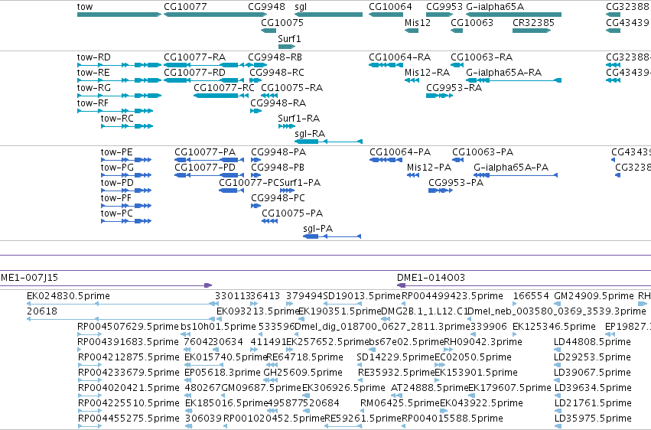This screenshot has height=430, width=651.
Task: Click protein CG9948-PC
Action: point(256,206)
